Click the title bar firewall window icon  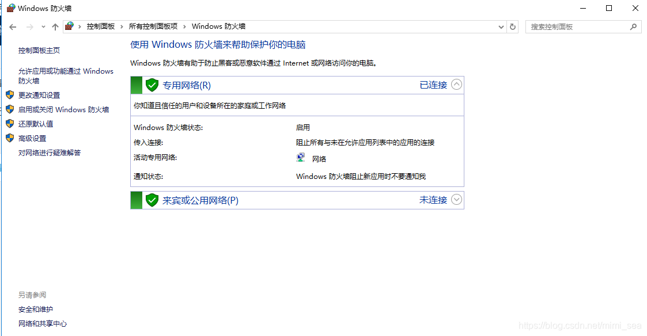(11, 8)
